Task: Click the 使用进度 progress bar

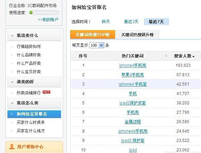Action: coord(44,12)
